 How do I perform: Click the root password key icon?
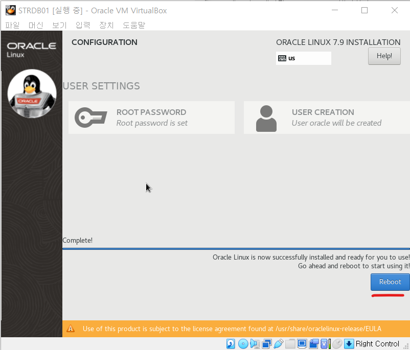(x=90, y=118)
